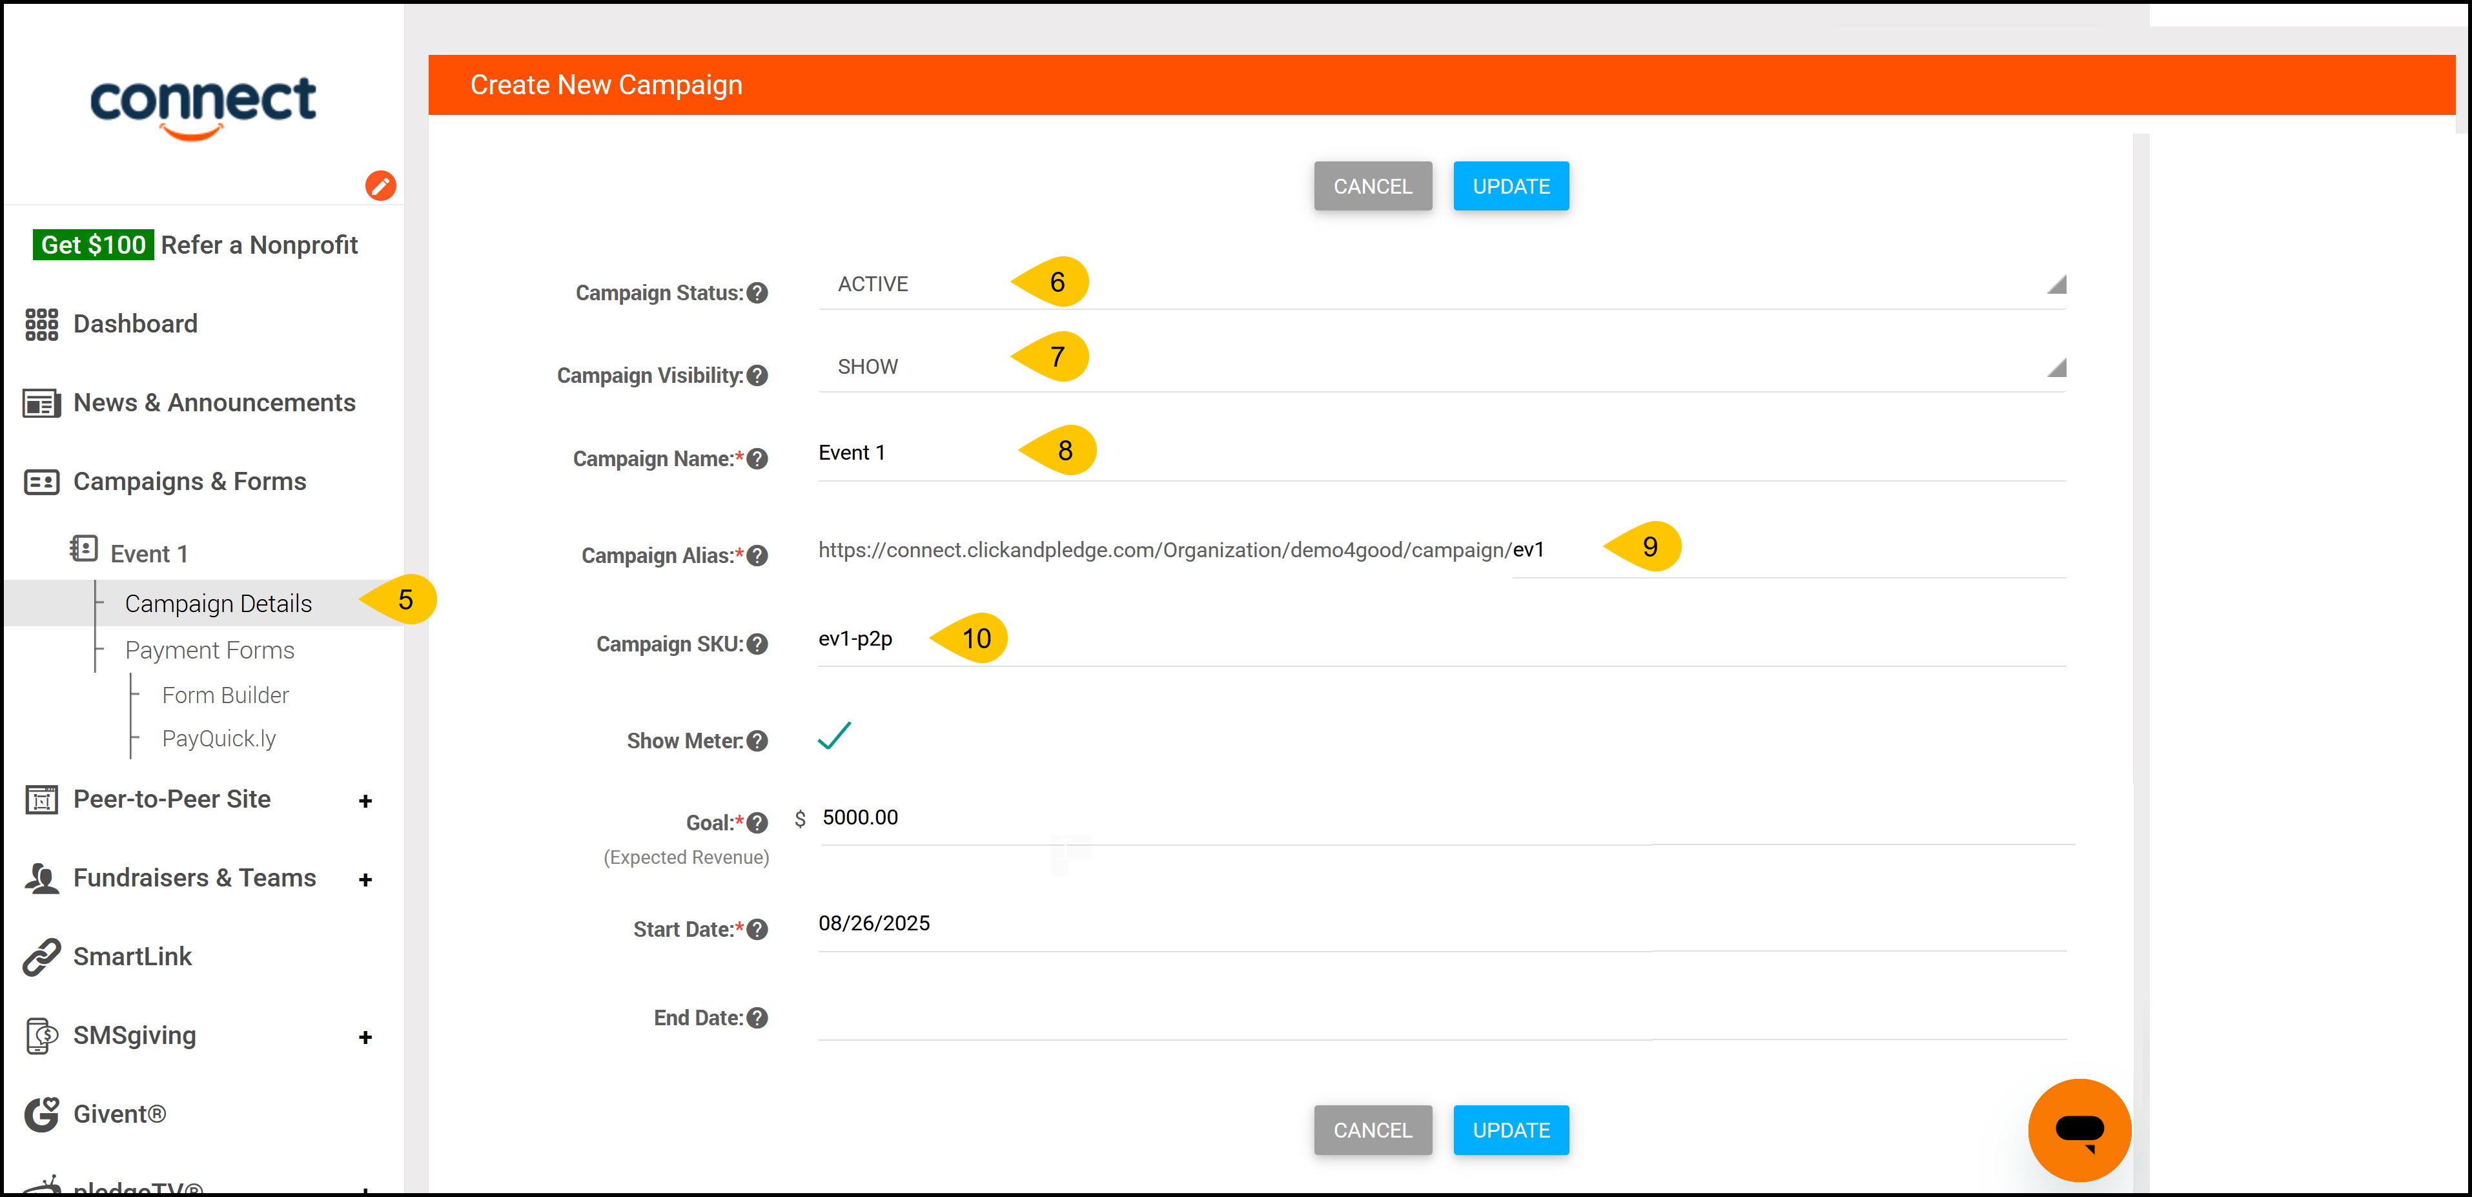
Task: Open the Campaign Status dropdown
Action: [x=1442, y=284]
